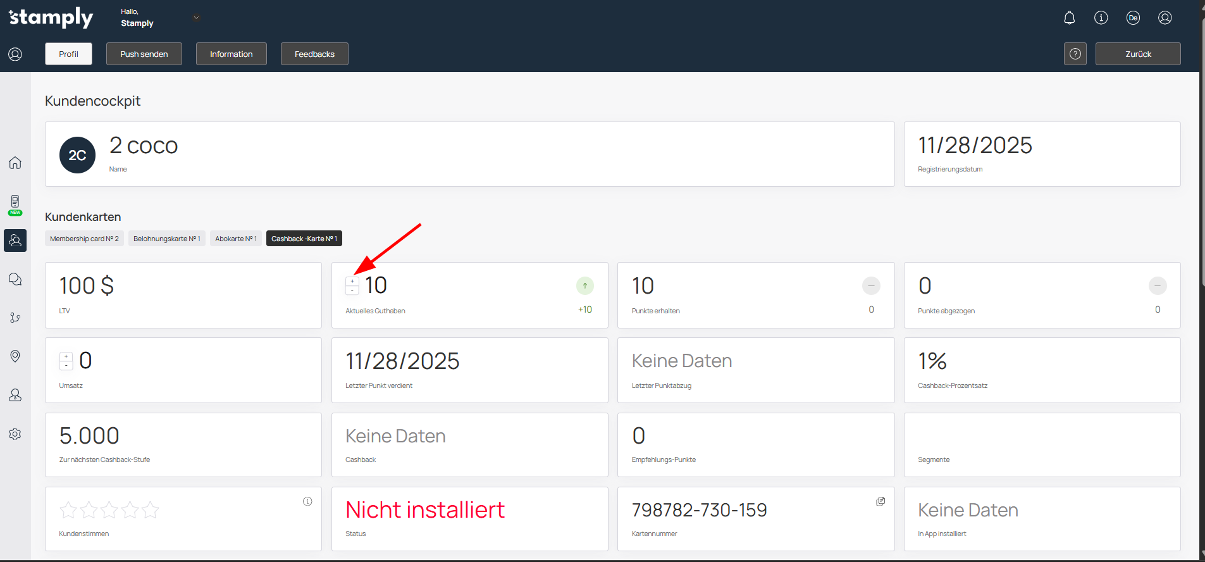Open the Feedbacks tab

314,54
